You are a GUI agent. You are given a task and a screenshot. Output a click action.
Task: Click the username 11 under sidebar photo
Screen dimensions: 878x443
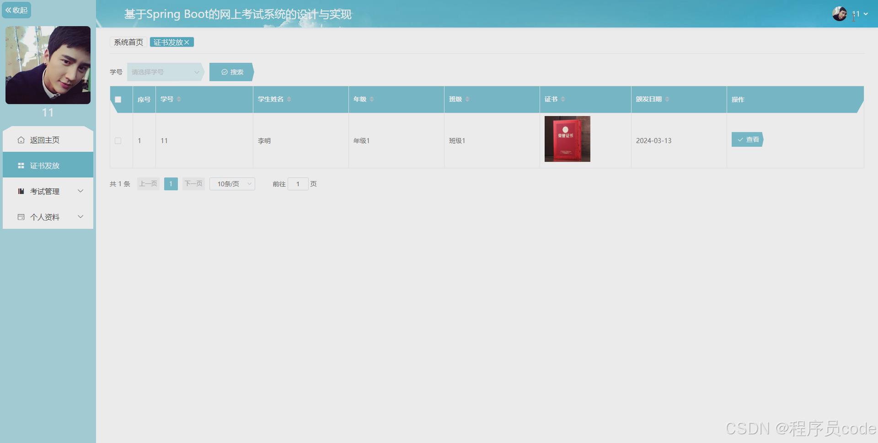coord(48,113)
